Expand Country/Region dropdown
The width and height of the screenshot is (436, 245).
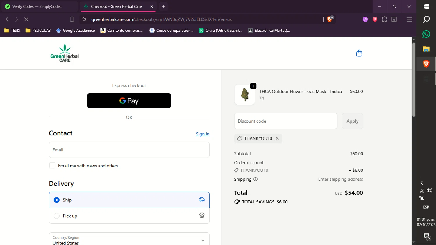pos(129,239)
